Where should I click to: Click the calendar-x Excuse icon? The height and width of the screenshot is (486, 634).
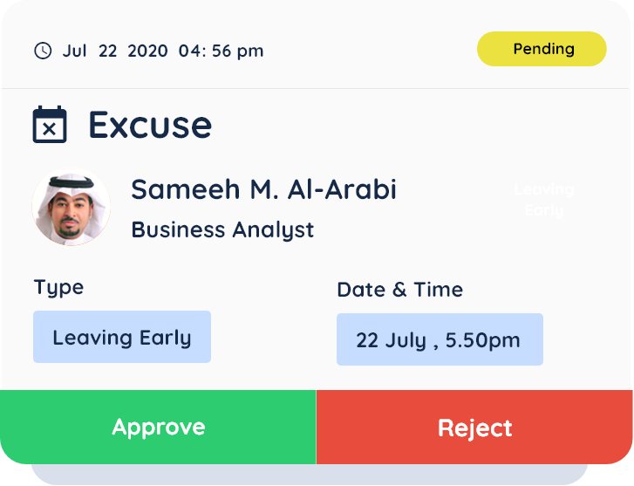pyautogui.click(x=50, y=125)
